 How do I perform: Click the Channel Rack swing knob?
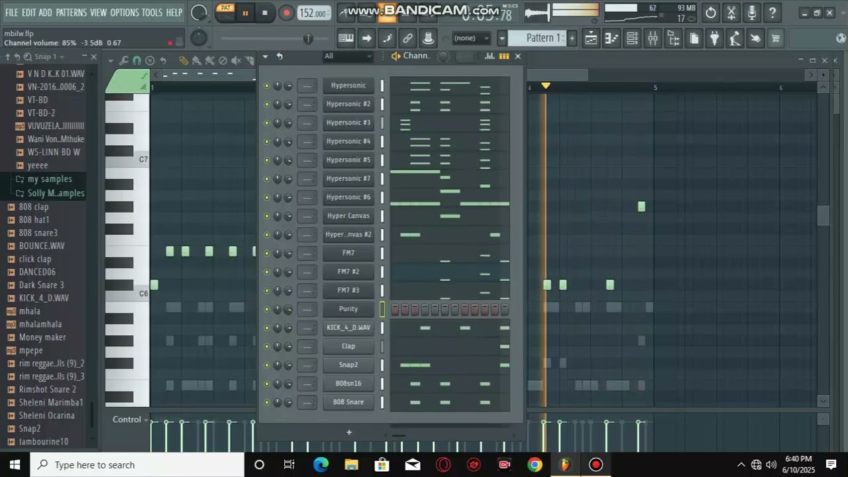pos(443,56)
